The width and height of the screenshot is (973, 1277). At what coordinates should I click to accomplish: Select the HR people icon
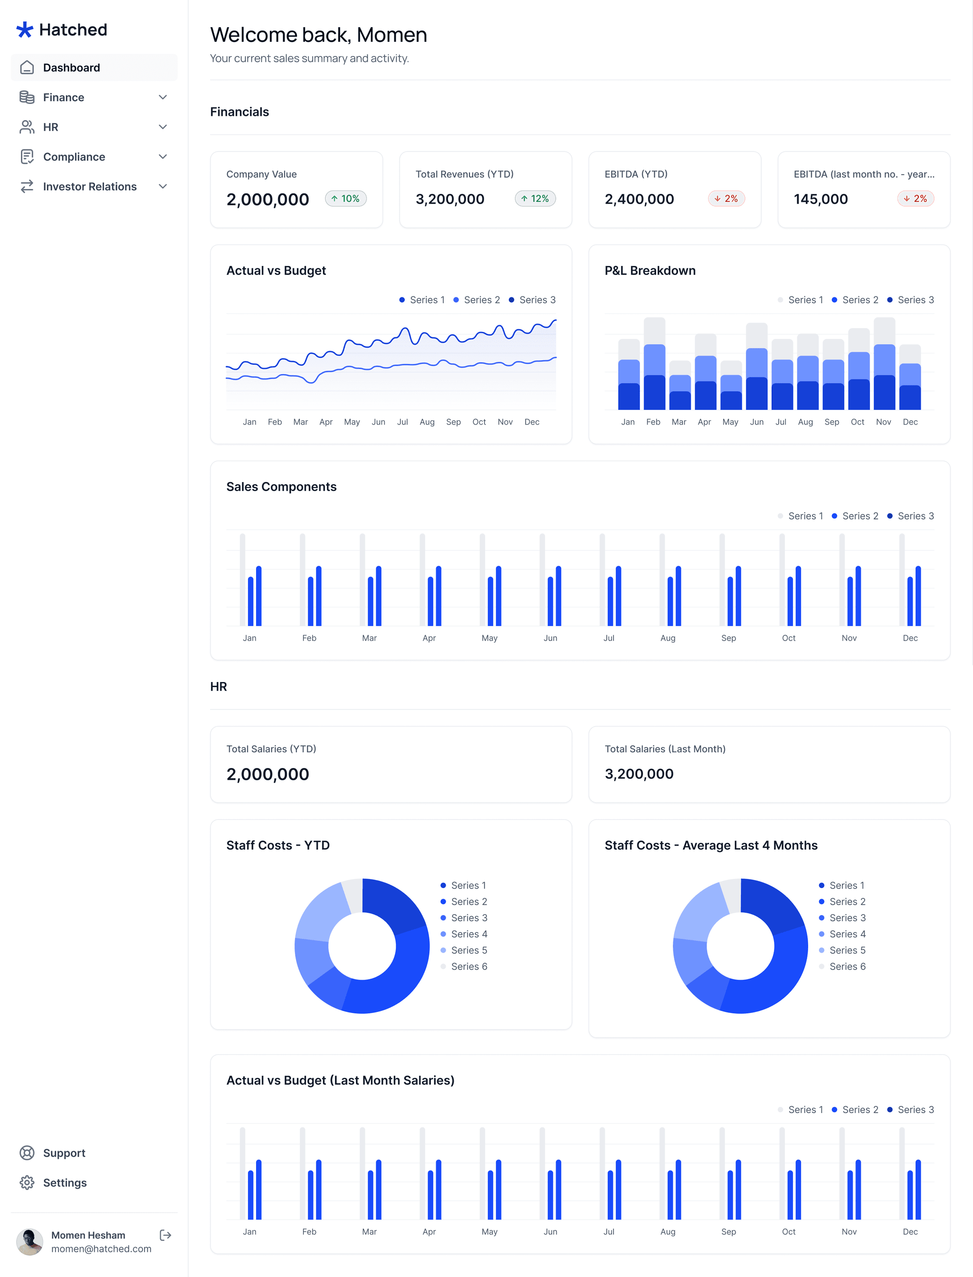27,127
